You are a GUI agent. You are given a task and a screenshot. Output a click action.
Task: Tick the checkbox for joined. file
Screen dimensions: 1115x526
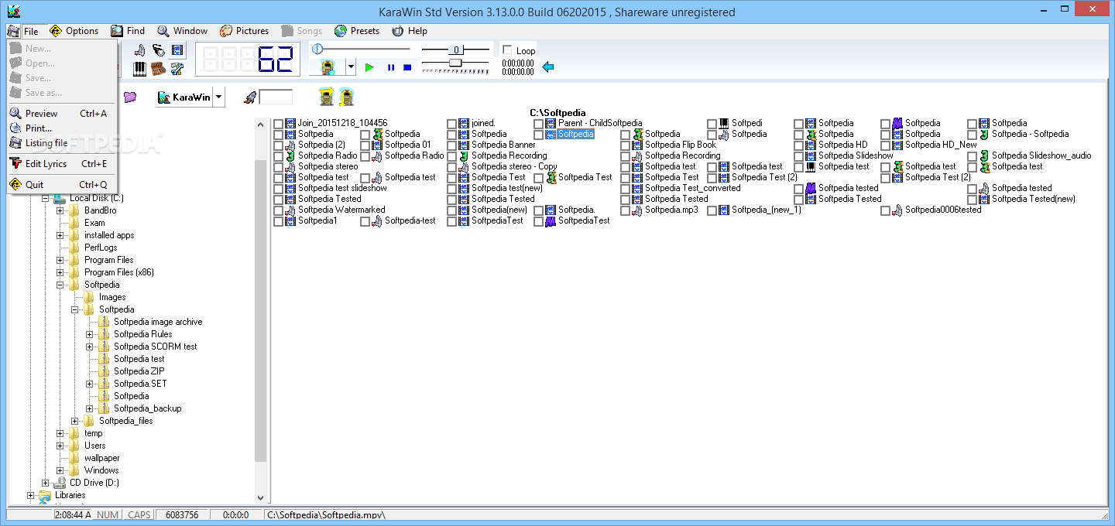451,123
